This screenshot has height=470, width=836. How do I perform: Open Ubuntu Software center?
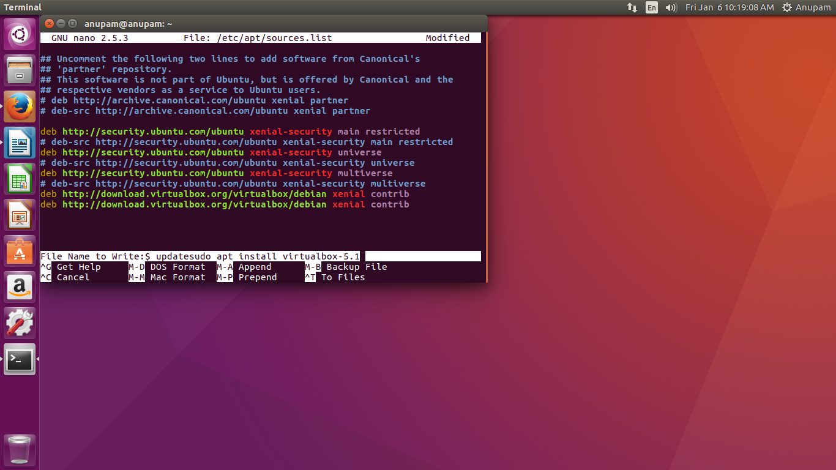[20, 251]
